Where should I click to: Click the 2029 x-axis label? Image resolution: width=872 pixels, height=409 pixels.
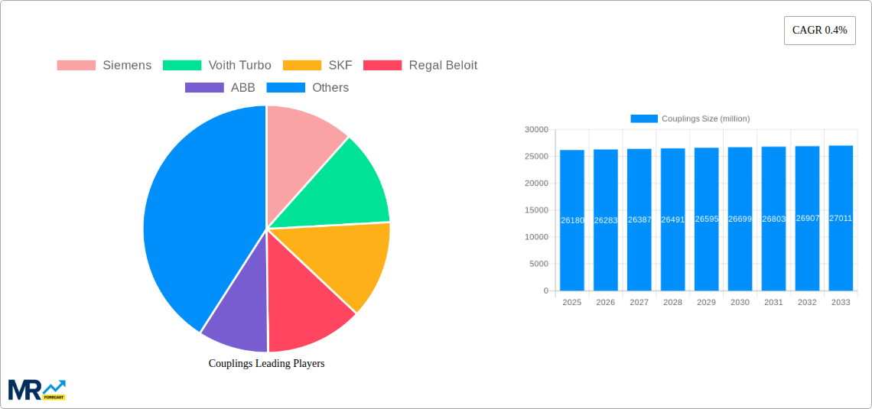tap(706, 302)
